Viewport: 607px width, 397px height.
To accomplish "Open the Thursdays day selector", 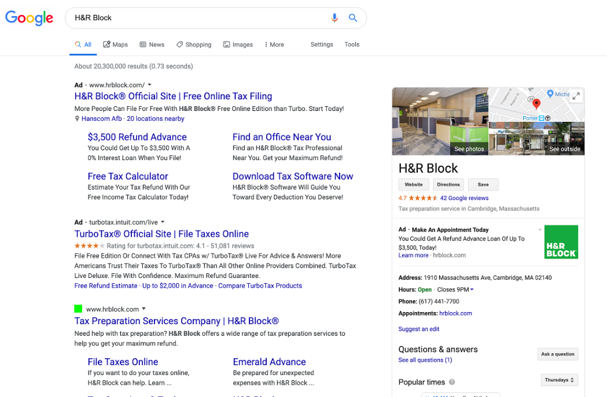I will click(x=559, y=380).
